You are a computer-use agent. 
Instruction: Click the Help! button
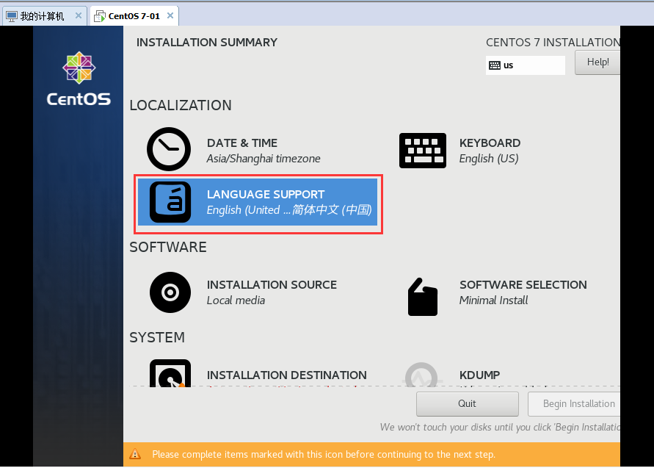point(597,62)
